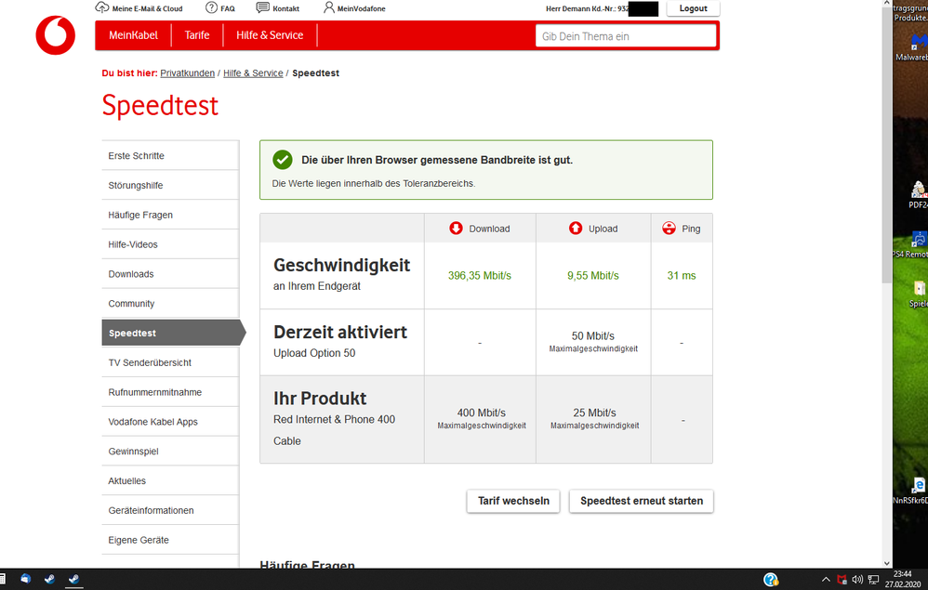This screenshot has height=590, width=928.
Task: Click the blue question mark taskbar icon
Action: tap(771, 580)
